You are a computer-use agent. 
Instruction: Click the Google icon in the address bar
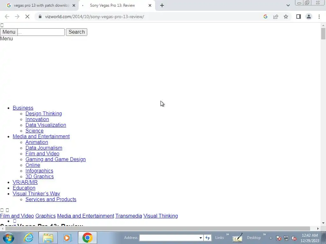pyautogui.click(x=265, y=17)
